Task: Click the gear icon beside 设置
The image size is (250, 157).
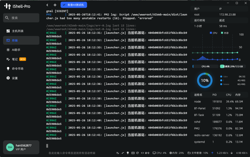Action: [8, 78]
